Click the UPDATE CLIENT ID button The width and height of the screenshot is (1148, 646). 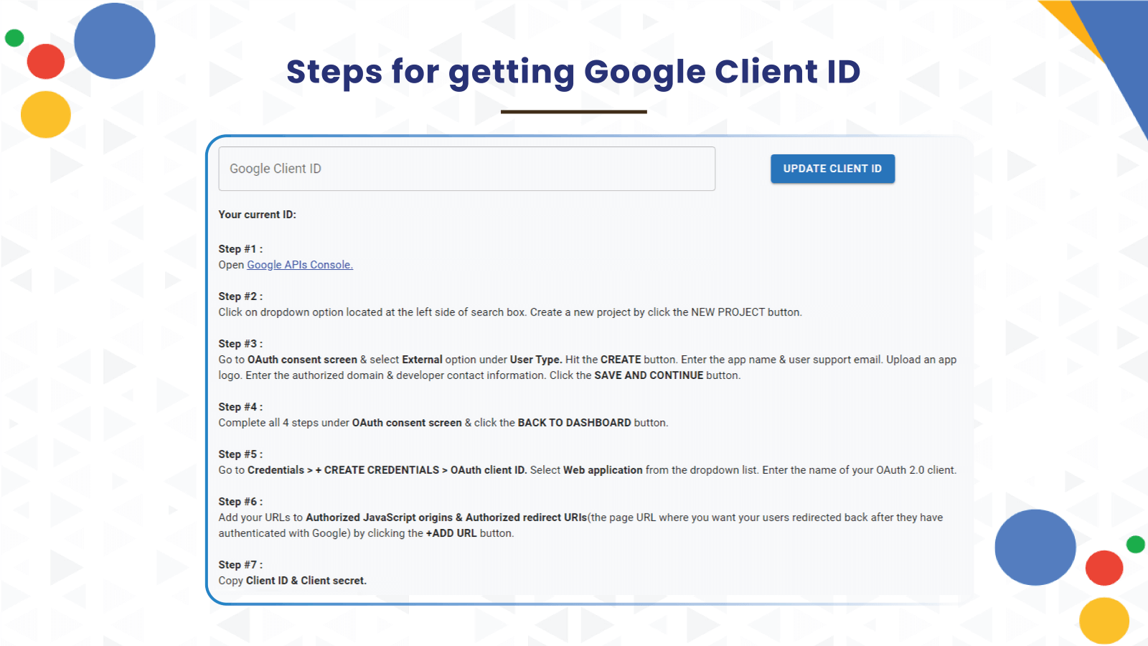point(832,169)
